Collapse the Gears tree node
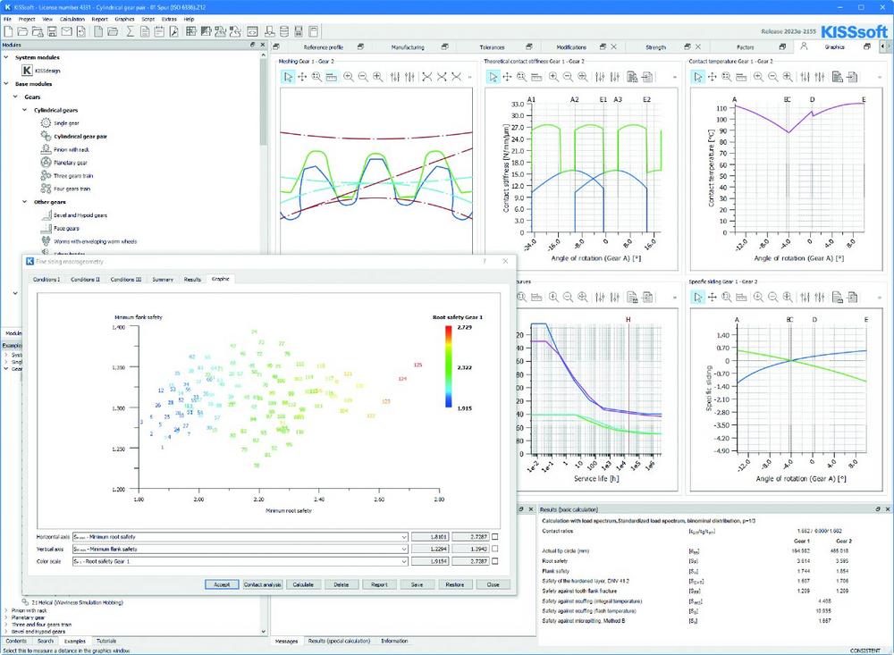The image size is (894, 655). (15, 97)
